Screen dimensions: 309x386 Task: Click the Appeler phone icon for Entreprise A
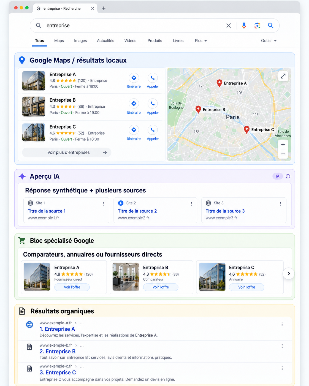153,78
